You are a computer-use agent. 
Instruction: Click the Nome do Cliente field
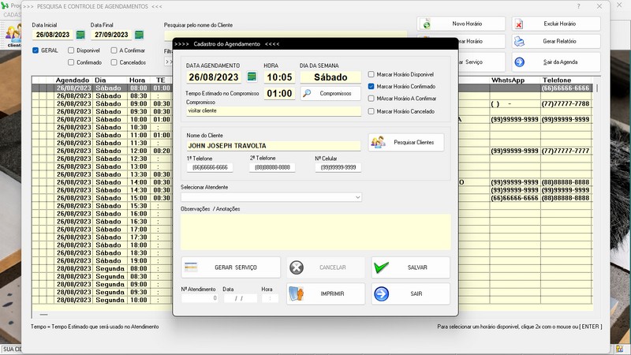click(x=274, y=146)
